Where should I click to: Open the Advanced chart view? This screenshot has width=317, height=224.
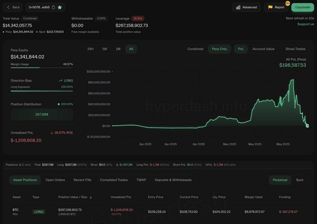tap(246, 7)
